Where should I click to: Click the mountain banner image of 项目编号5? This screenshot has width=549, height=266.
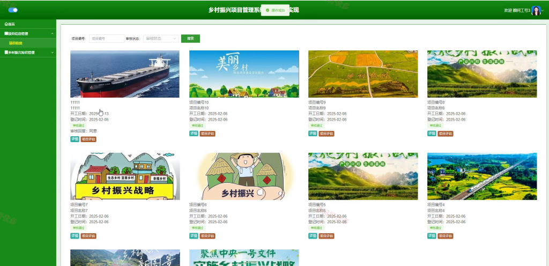363,176
